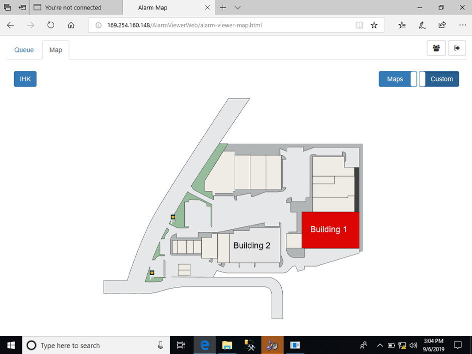Viewport: 472px width, 354px height.
Task: Click the logout icon button
Action: pos(457,48)
